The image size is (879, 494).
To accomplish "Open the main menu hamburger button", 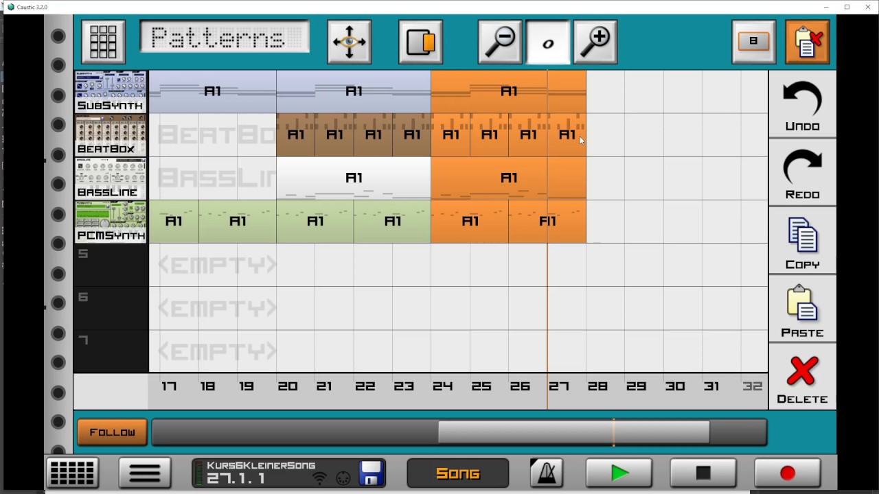I will pos(145,473).
